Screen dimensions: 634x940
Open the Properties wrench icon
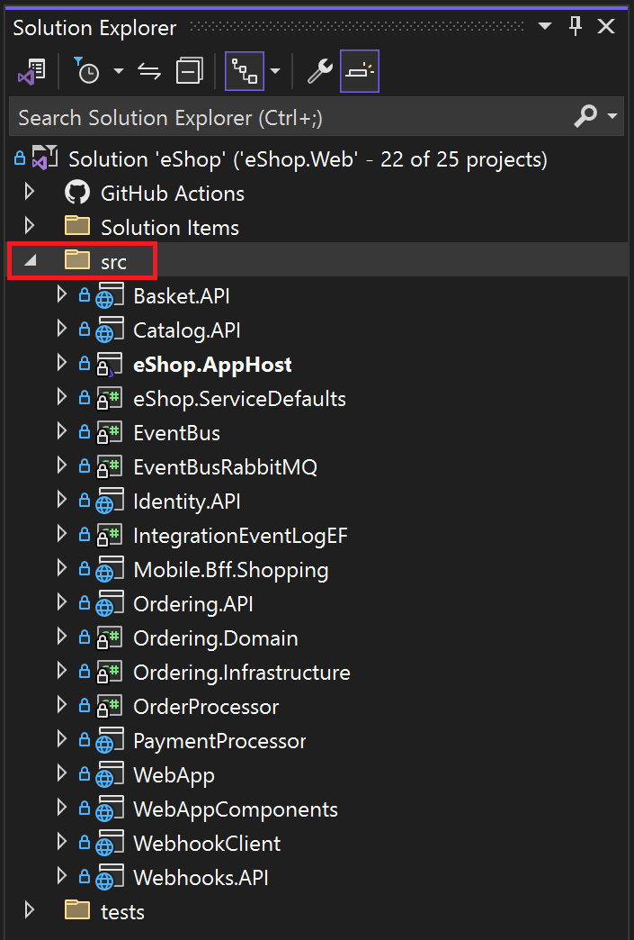319,70
